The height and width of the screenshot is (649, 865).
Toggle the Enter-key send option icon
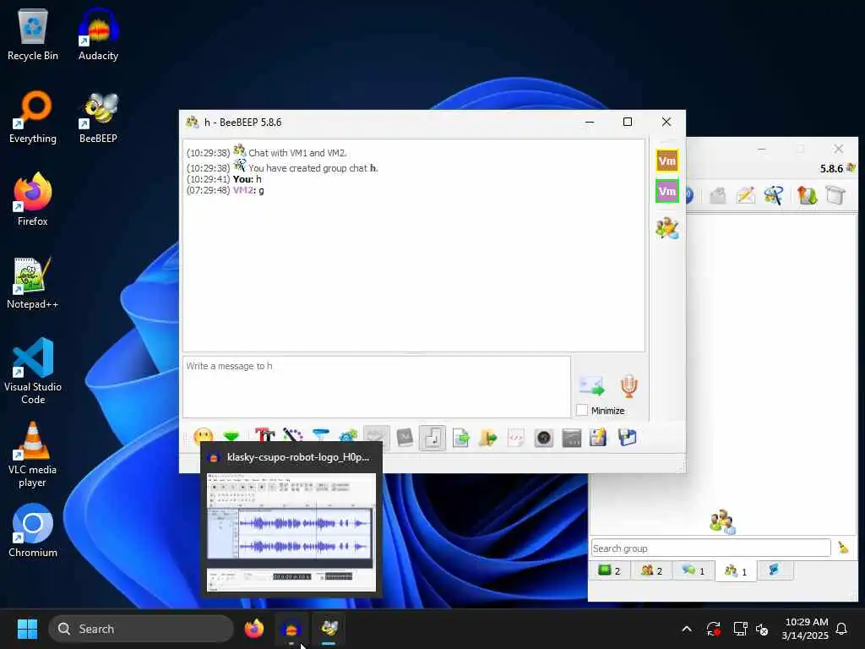click(432, 439)
